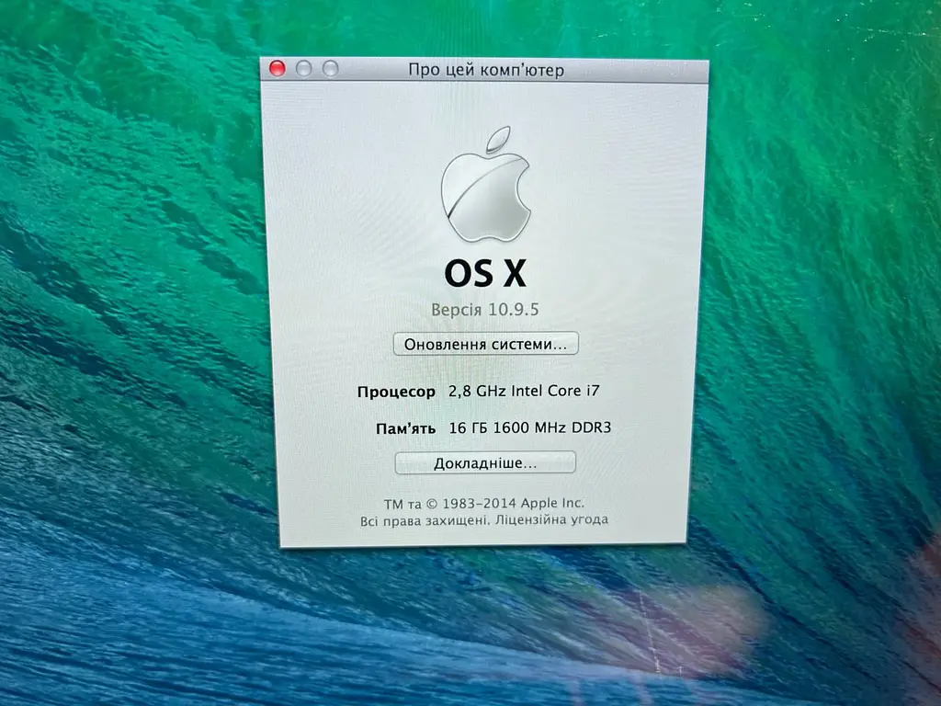Click the OS X heading

click(485, 273)
